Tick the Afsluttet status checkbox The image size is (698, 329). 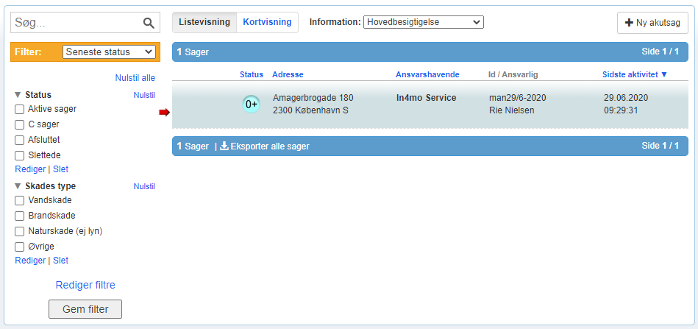point(20,140)
